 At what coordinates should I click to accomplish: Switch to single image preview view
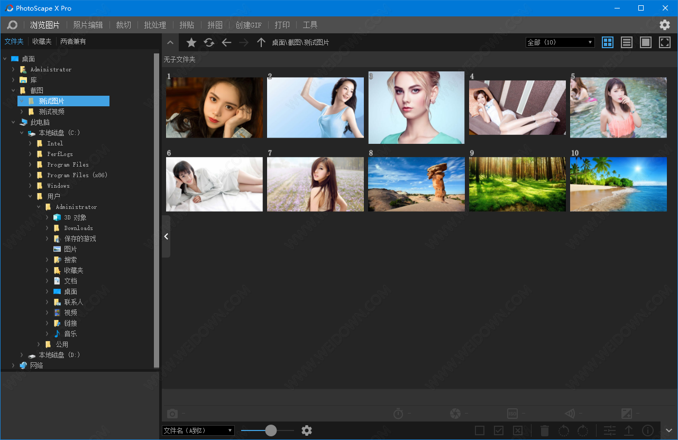tap(646, 42)
